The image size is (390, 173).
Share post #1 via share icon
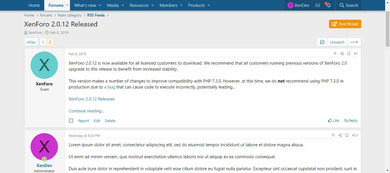tap(342, 54)
